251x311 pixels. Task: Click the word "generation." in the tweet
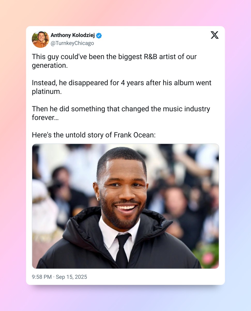(x=50, y=66)
